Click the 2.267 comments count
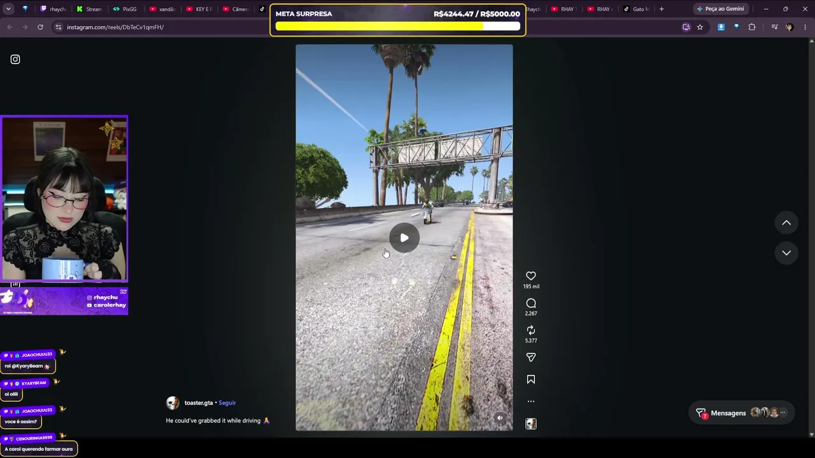The width and height of the screenshot is (815, 458). pyautogui.click(x=531, y=314)
